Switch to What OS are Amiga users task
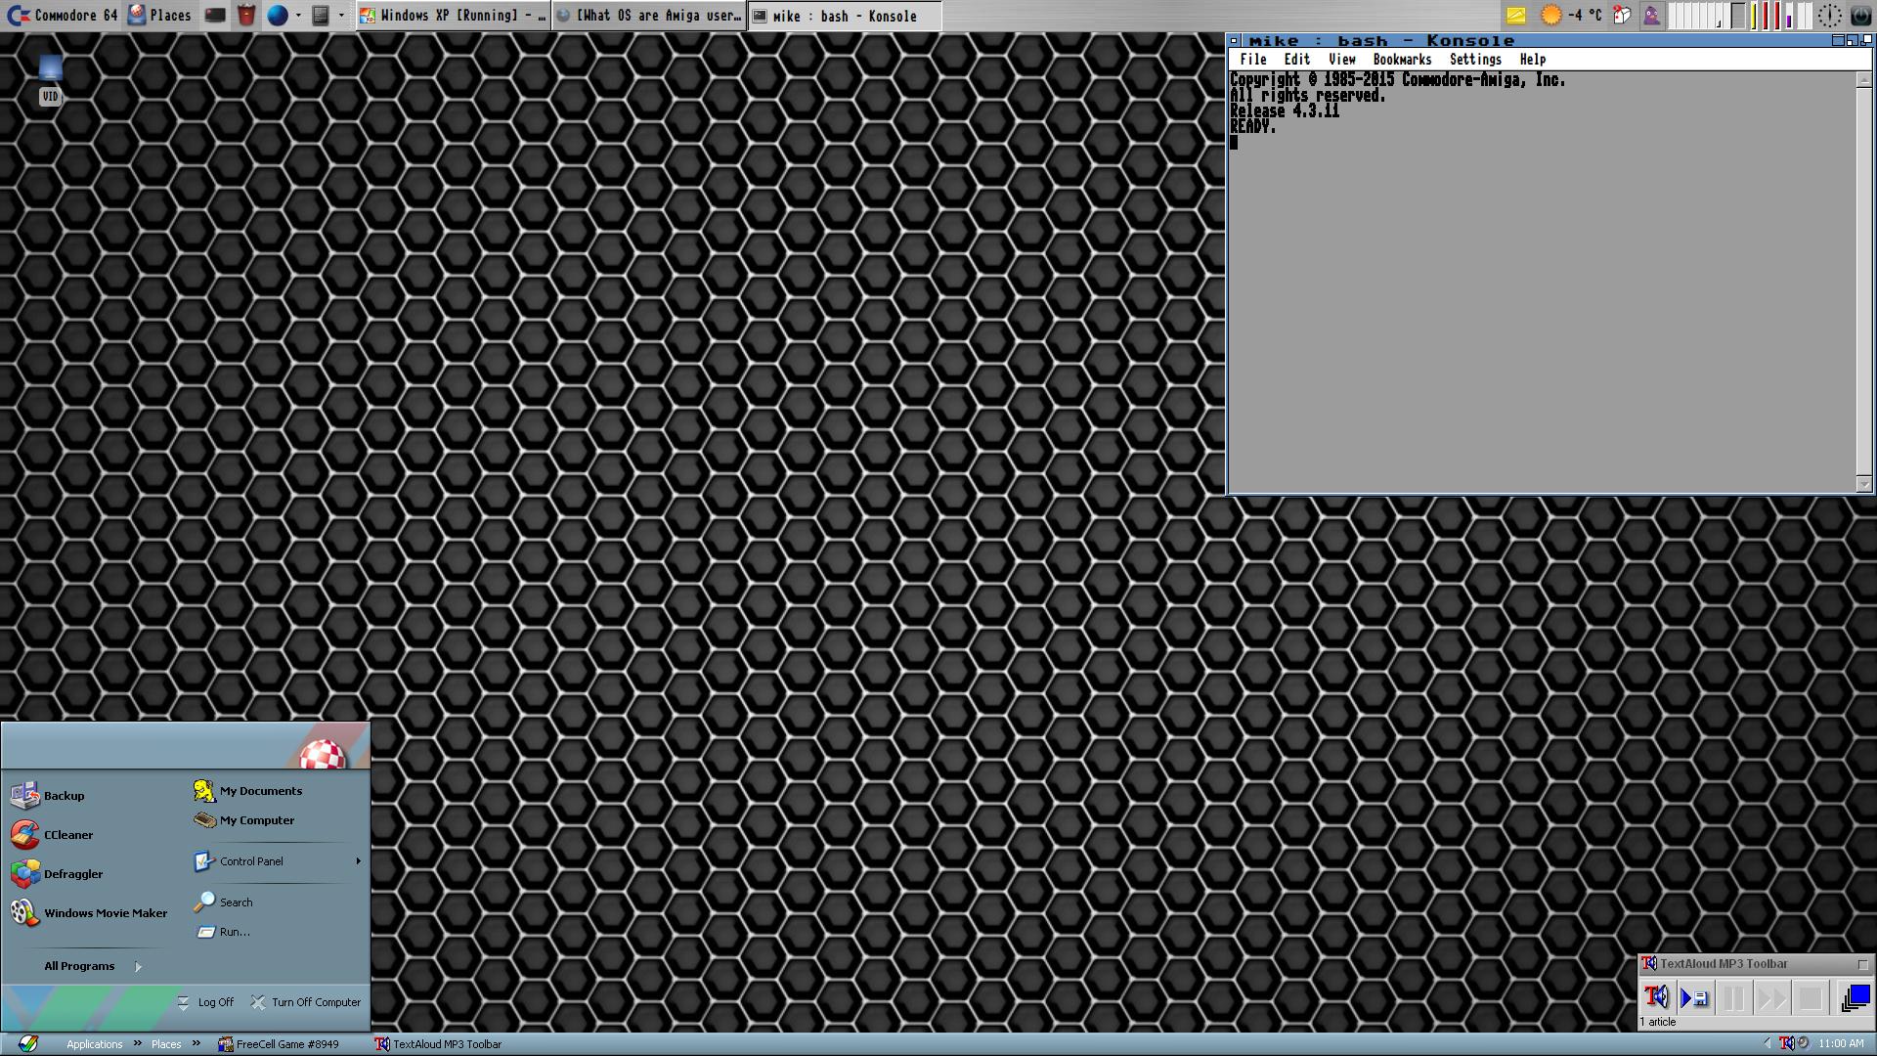 (x=649, y=16)
